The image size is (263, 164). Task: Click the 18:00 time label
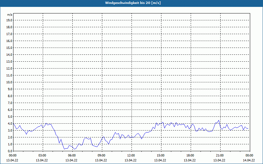(x=191, y=155)
